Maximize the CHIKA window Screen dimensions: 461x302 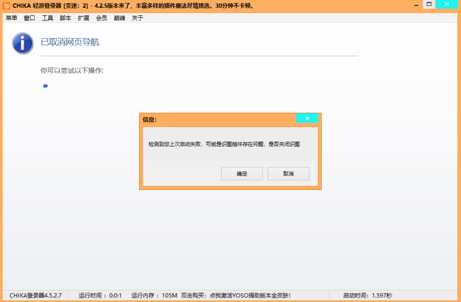(x=429, y=4)
